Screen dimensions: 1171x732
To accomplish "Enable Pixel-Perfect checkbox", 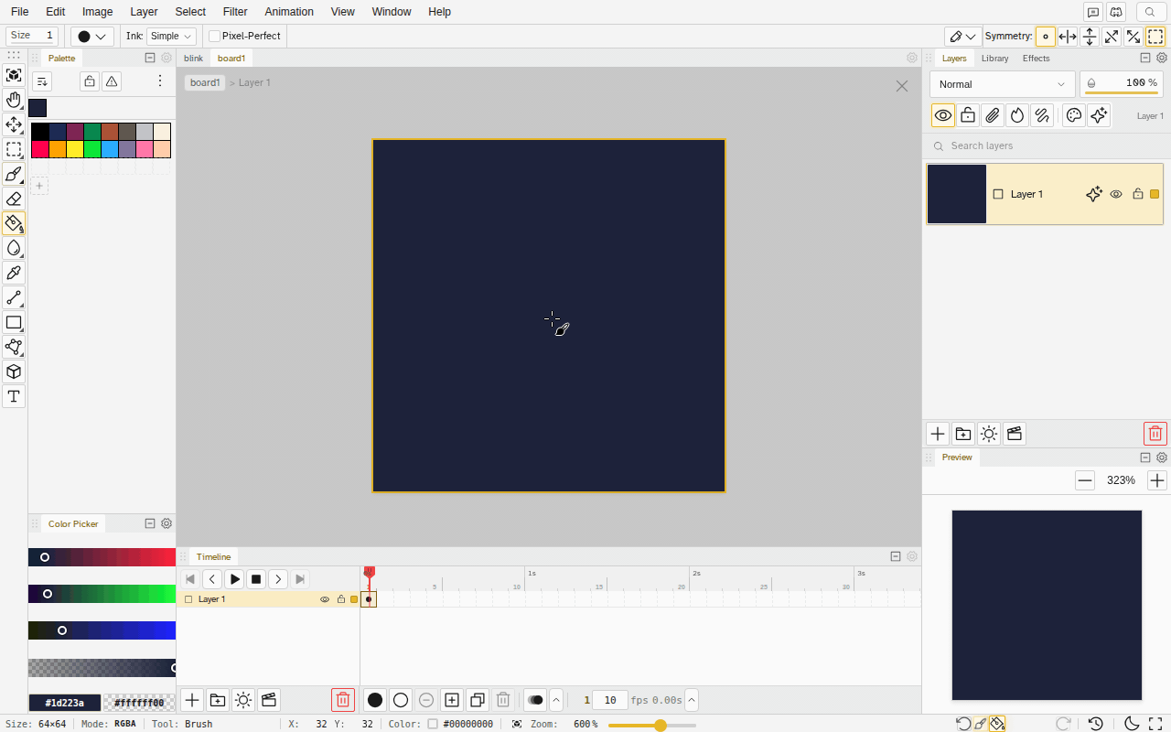I will coord(214,36).
